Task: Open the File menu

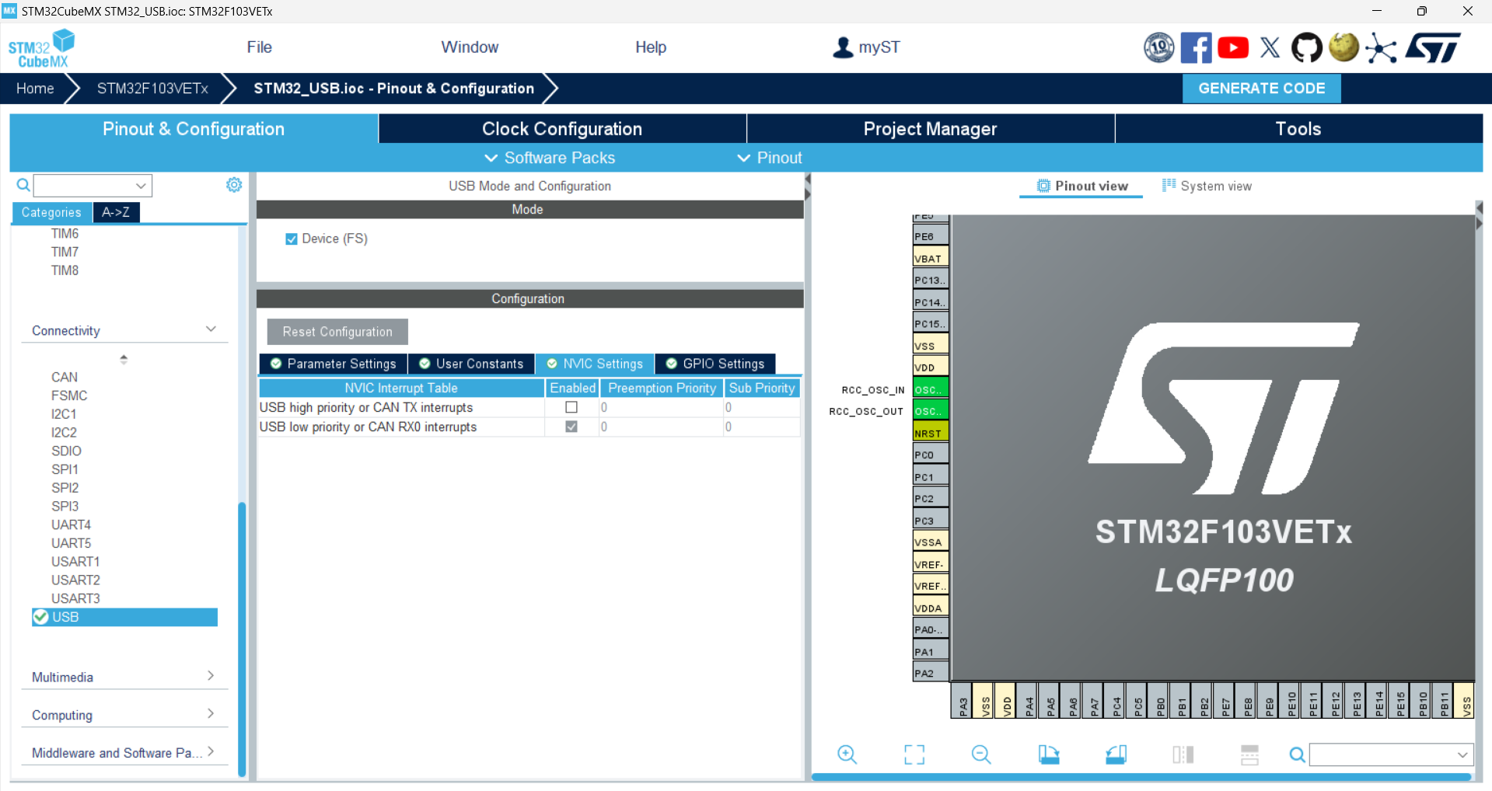Action: click(x=259, y=47)
